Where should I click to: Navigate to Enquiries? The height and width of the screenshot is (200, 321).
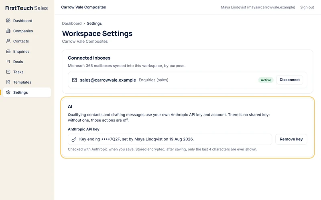click(x=27, y=51)
